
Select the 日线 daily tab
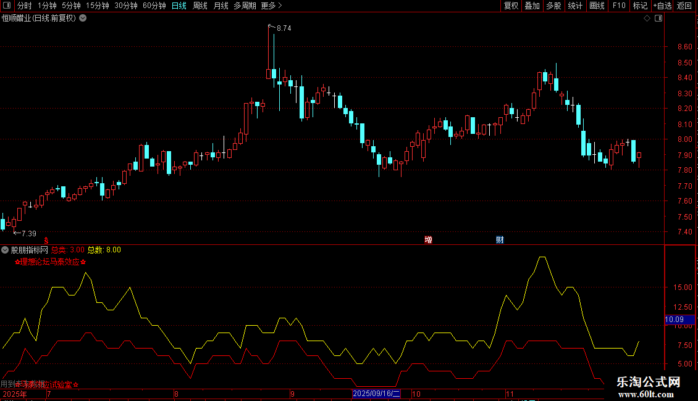pos(179,6)
